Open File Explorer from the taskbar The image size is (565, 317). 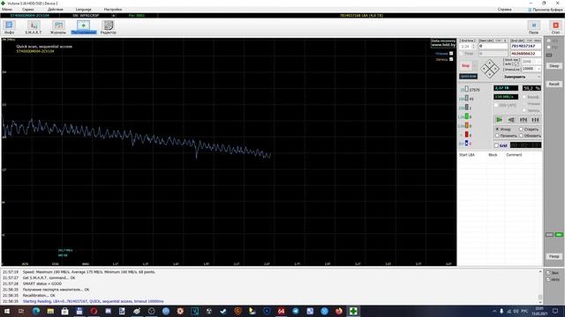[x=50, y=311]
